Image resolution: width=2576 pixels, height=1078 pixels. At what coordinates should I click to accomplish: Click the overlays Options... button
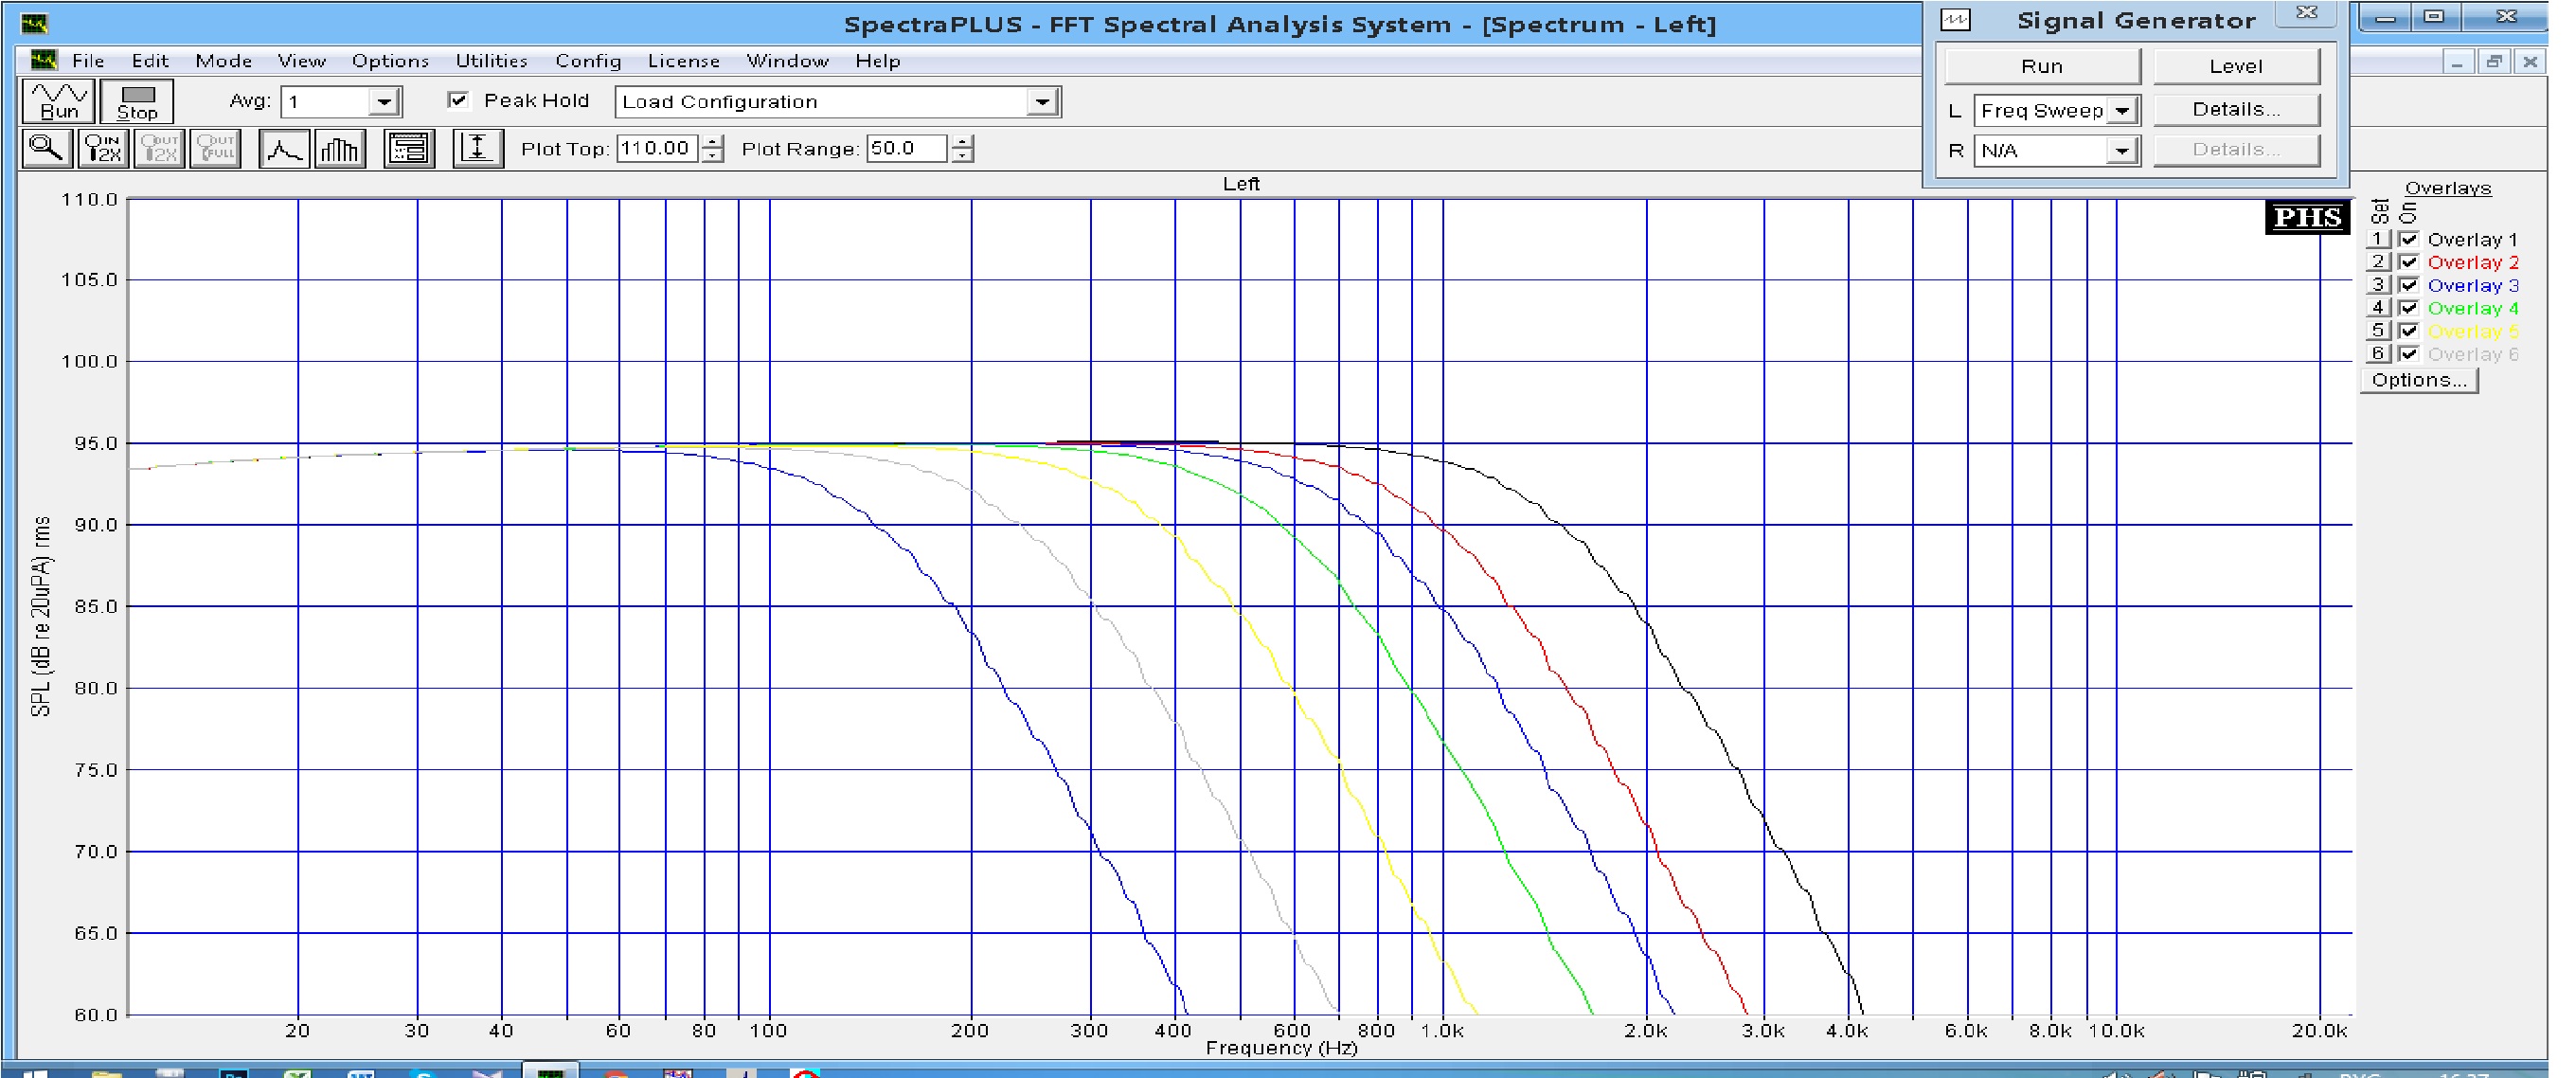click(x=2418, y=380)
